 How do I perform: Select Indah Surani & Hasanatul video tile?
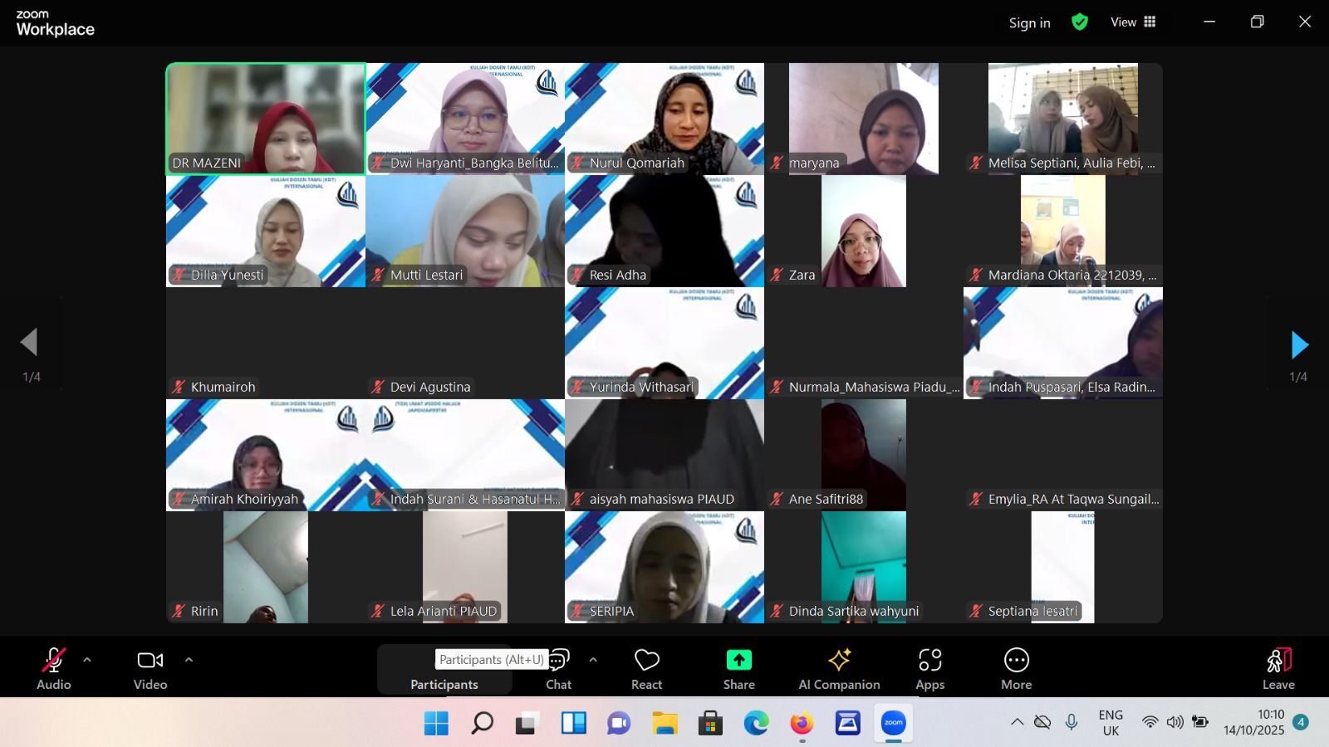(x=465, y=455)
